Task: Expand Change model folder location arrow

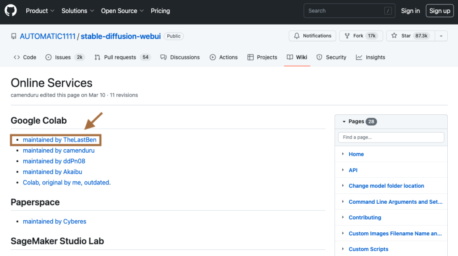Action: click(x=343, y=186)
